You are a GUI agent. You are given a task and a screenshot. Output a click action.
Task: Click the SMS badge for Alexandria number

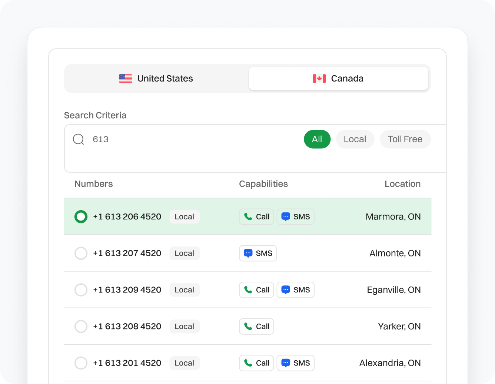click(x=295, y=363)
